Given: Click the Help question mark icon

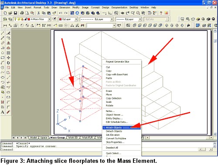Looking at the screenshot, I should pyautogui.click(x=161, y=13).
